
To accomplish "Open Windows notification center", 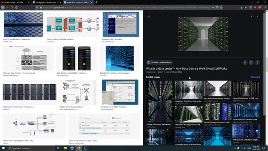I will tap(263, 148).
